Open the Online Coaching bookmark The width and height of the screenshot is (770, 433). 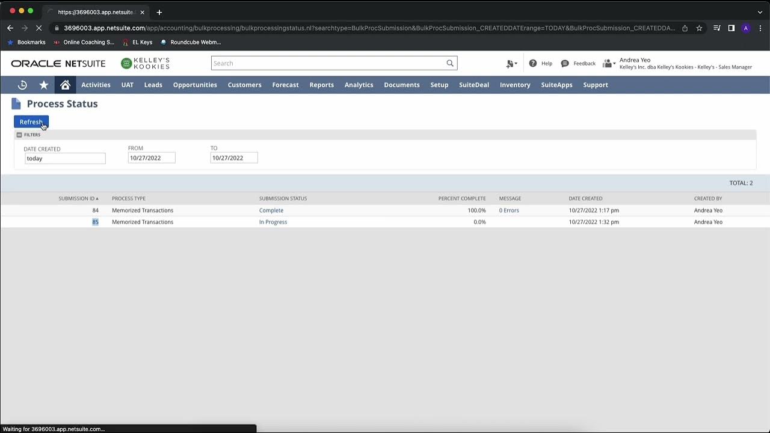pyautogui.click(x=84, y=42)
